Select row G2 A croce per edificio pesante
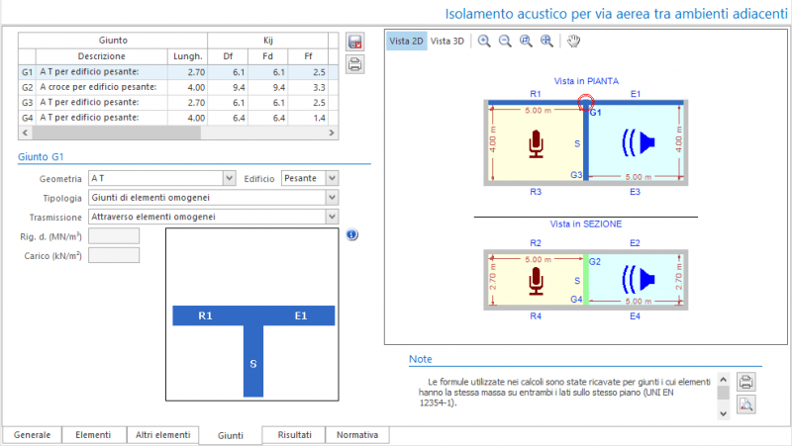Image resolution: width=792 pixels, height=446 pixels. pos(178,87)
